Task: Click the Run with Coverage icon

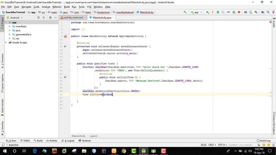Action: [x=223, y=12]
